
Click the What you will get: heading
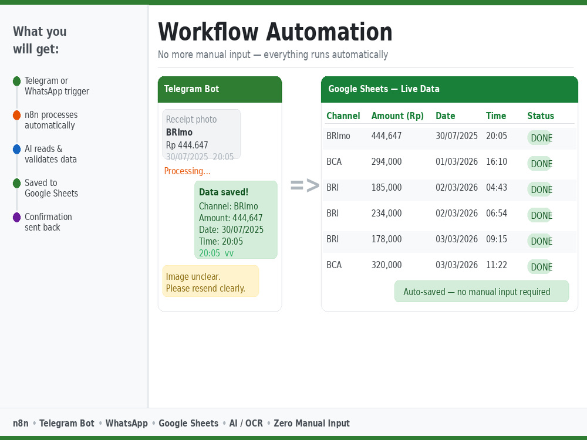click(40, 40)
